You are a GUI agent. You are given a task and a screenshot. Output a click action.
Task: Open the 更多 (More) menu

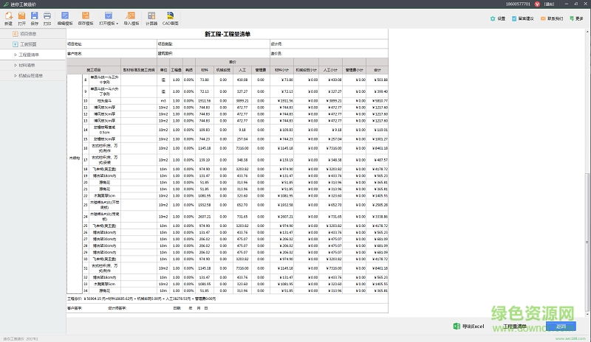(x=578, y=18)
